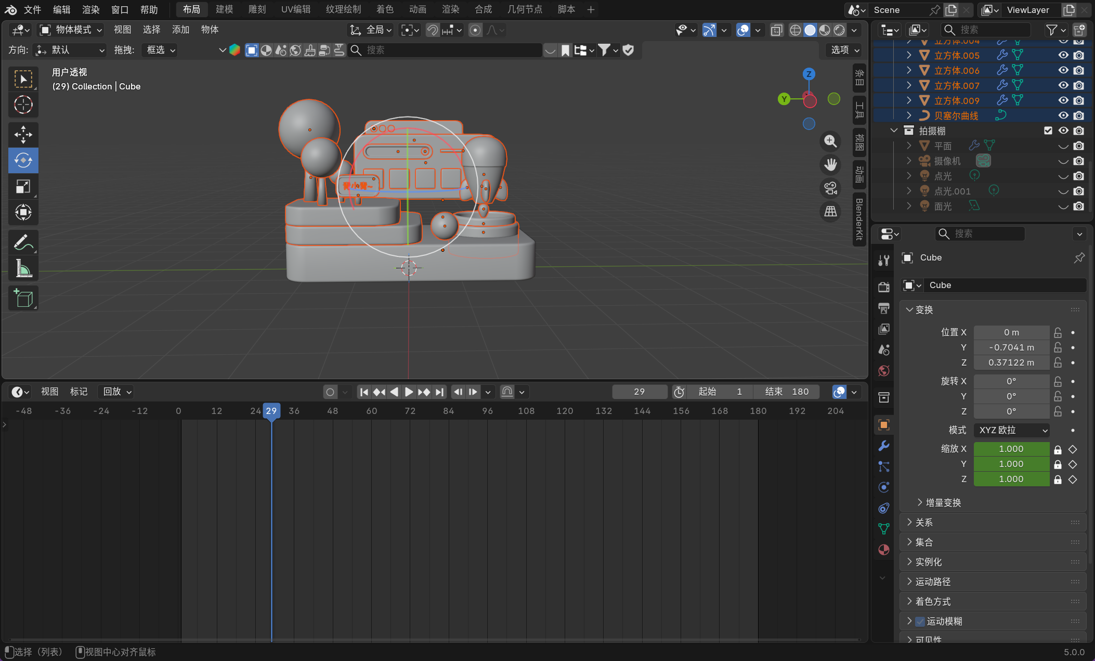Click the 选项 button in viewport header
Viewport: 1095px width, 661px height.
[844, 50]
